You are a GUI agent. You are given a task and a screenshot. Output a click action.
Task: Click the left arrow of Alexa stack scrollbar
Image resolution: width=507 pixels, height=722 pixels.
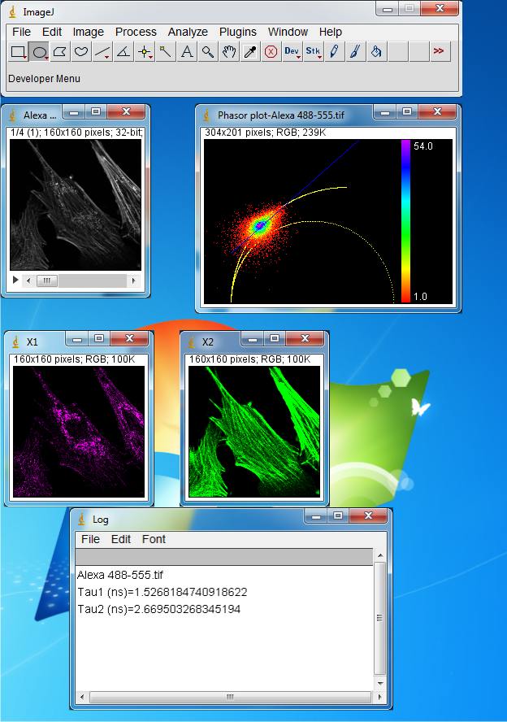tap(28, 281)
